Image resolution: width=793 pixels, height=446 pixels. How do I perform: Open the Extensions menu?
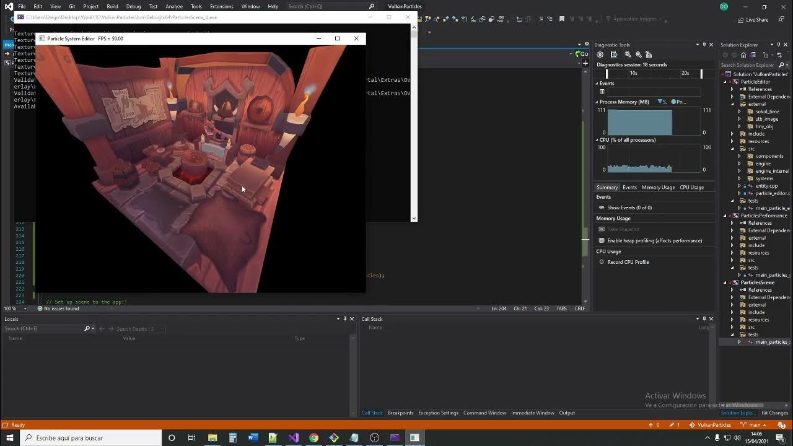click(221, 6)
